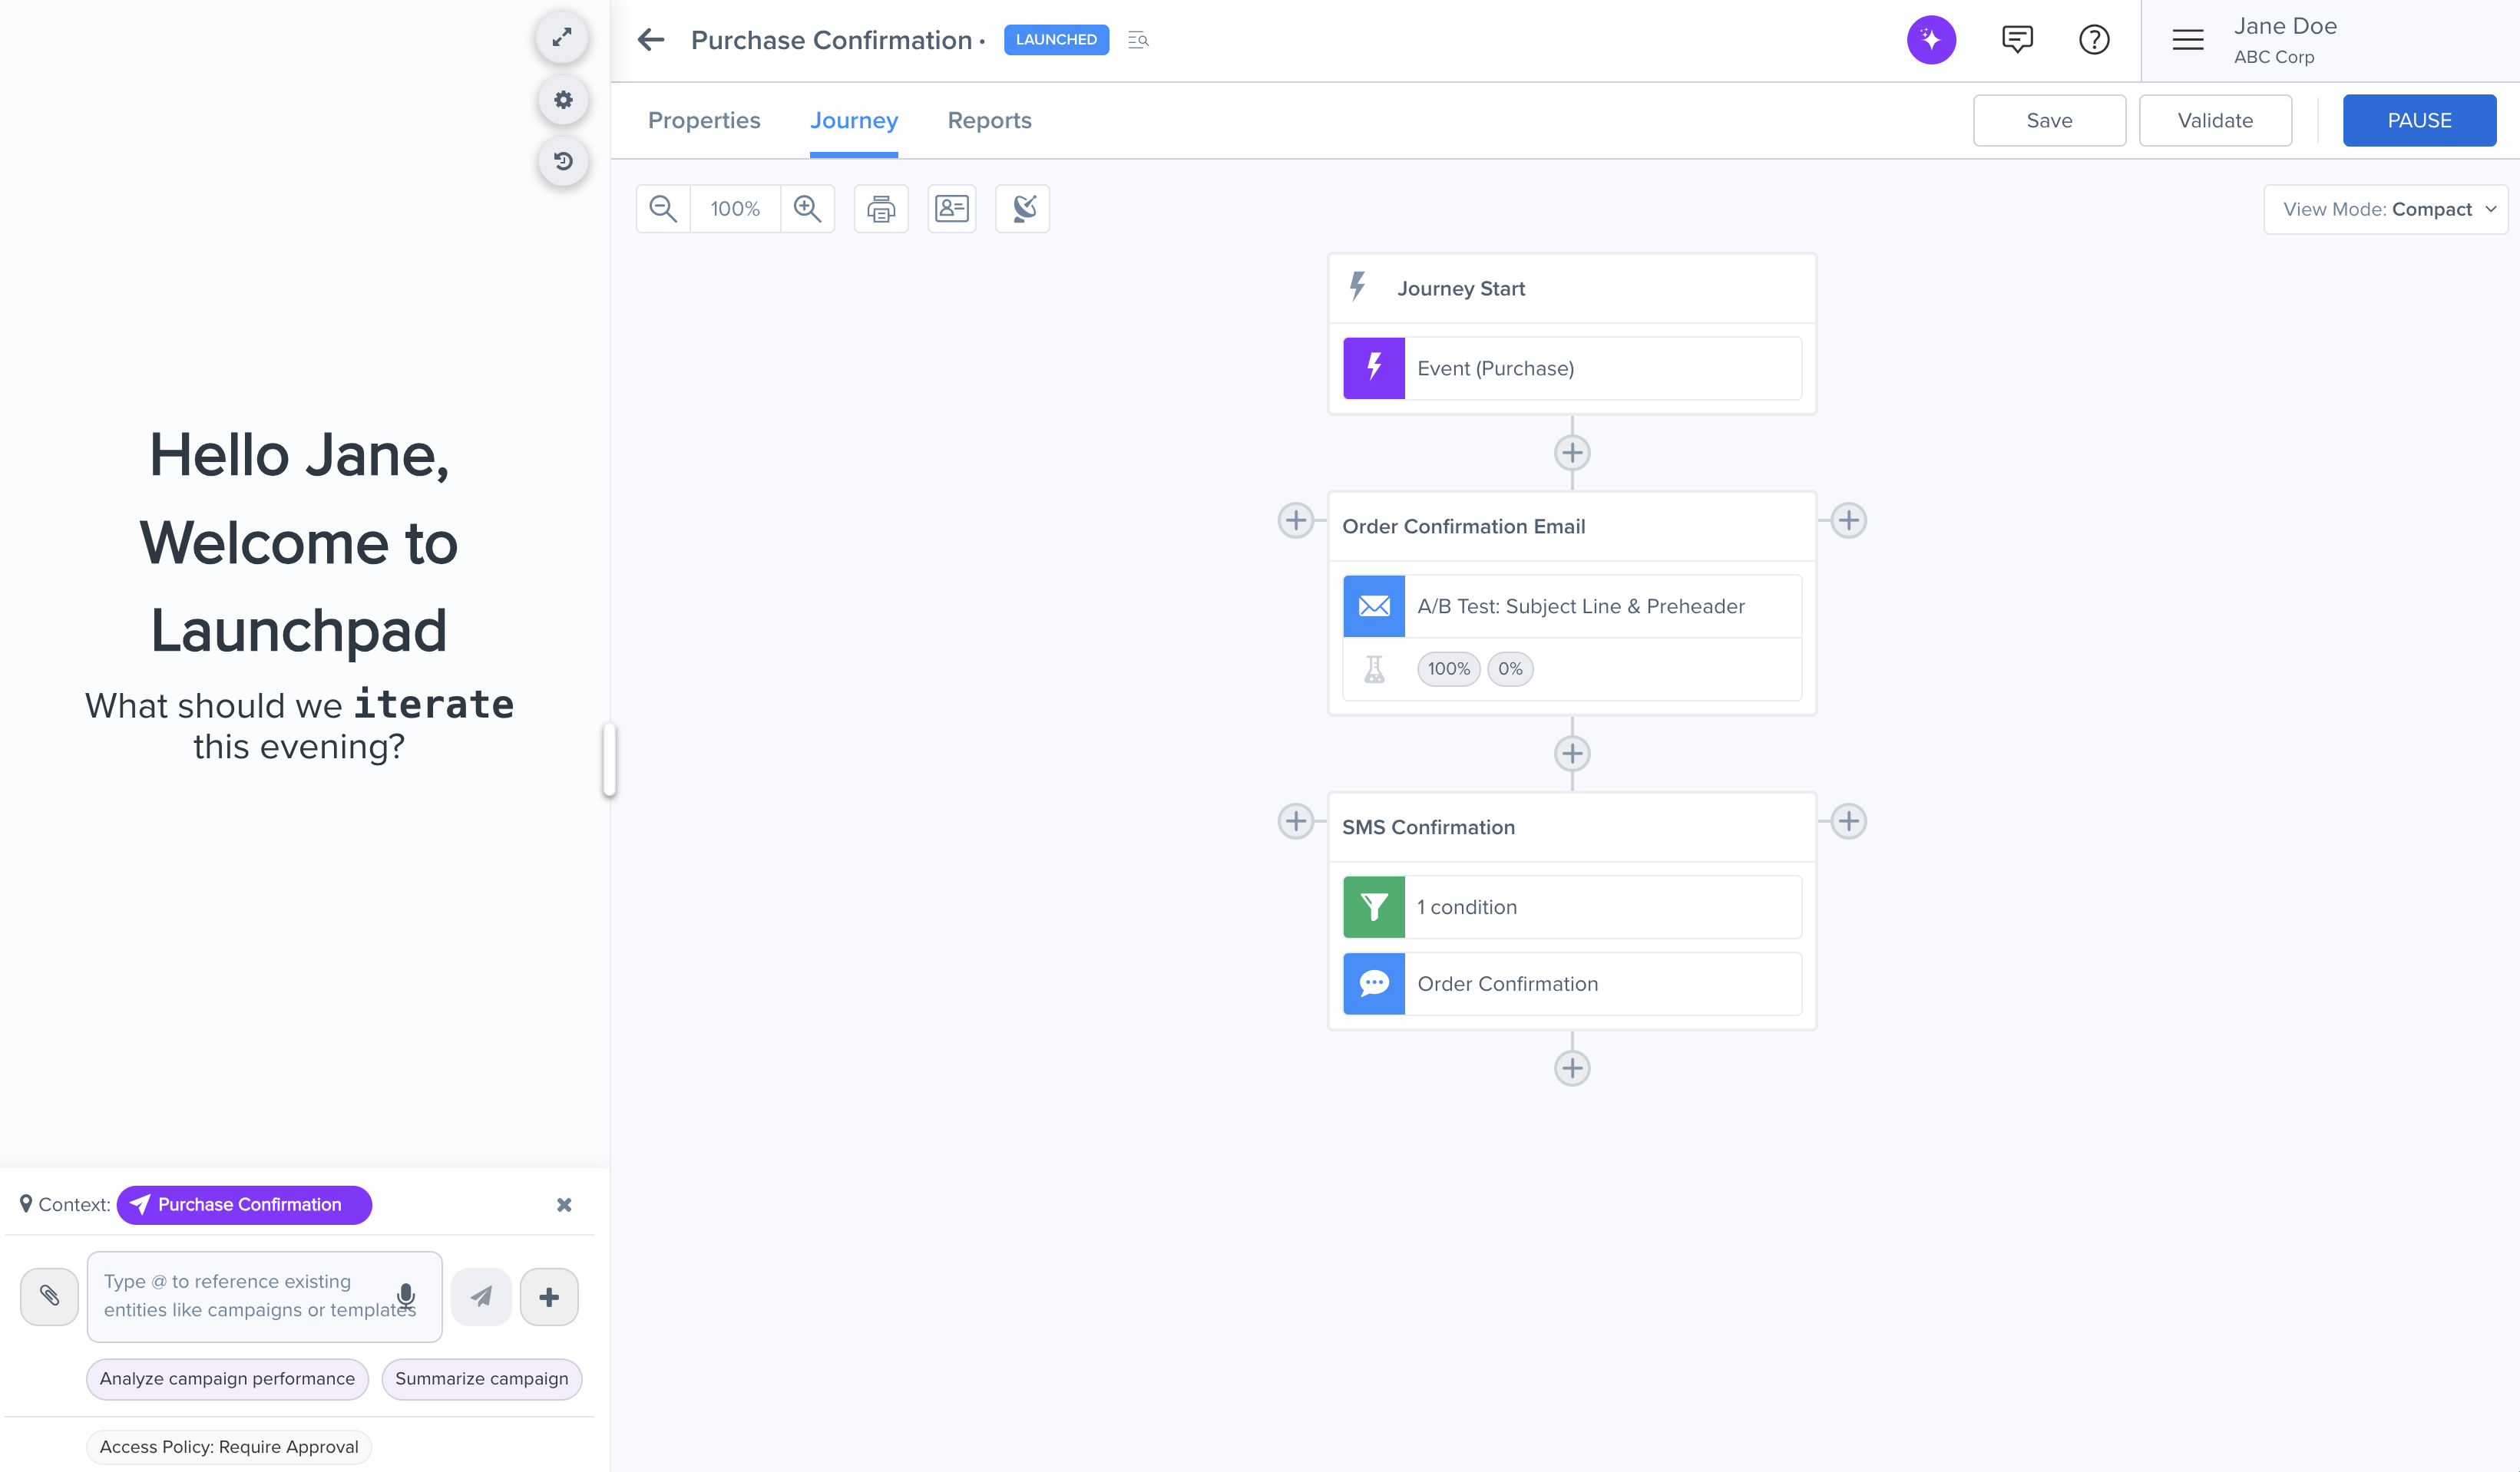Image resolution: width=2520 pixels, height=1472 pixels.
Task: Open the contact card preview tool
Action: coord(951,208)
